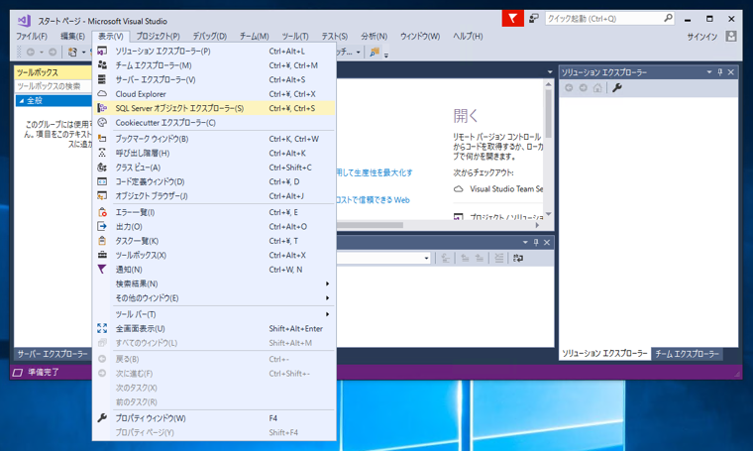753x451 pixels.
Task: Pin the lower output panel with pushpin
Action: pyautogui.click(x=536, y=243)
